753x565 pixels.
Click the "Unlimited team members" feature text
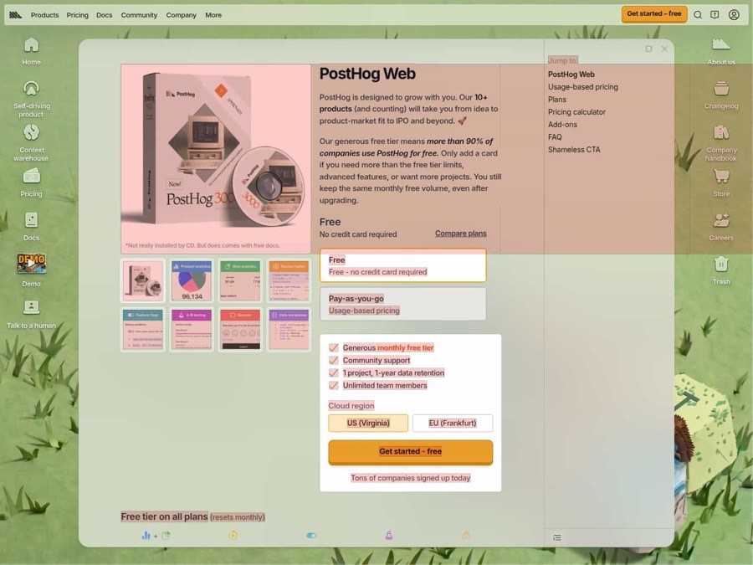pyautogui.click(x=385, y=385)
